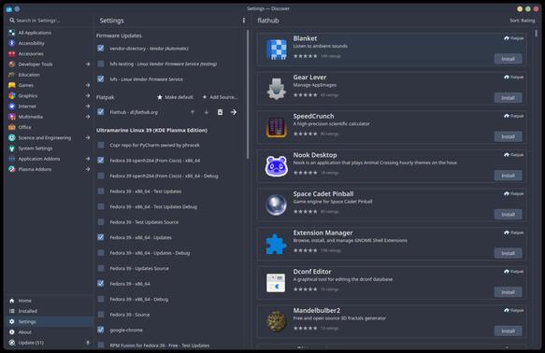The width and height of the screenshot is (545, 353).
Task: Click the Nook Desktop app icon
Action: (277, 166)
